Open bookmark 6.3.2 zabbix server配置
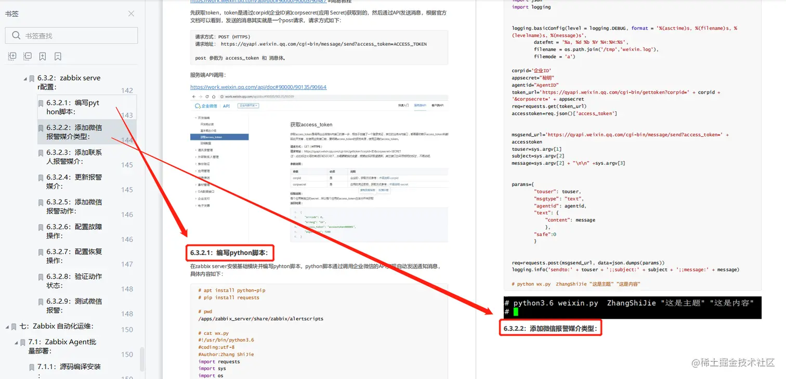This screenshot has width=786, height=379. [x=69, y=82]
